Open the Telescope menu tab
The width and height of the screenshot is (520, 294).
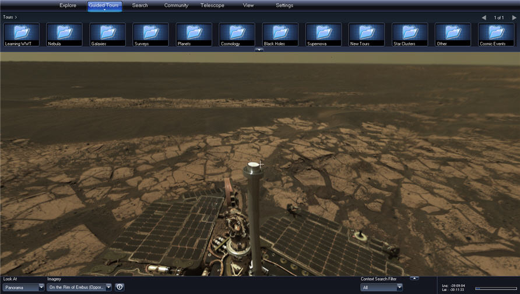(x=212, y=5)
